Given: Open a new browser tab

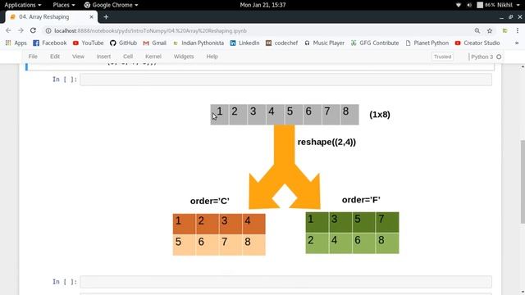Looking at the screenshot, I should point(106,16).
